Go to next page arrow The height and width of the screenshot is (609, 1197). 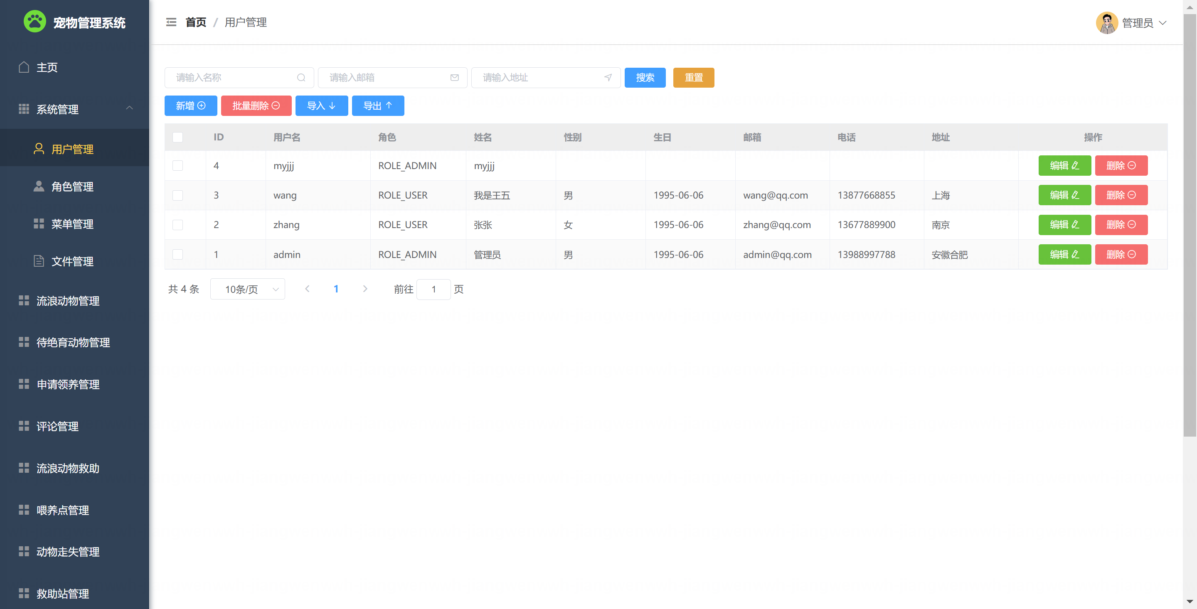(365, 289)
